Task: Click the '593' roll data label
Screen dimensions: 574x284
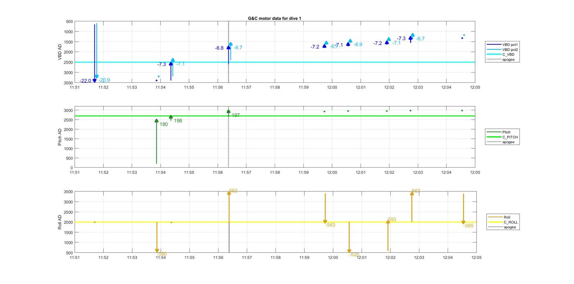Action: pyautogui.click(x=392, y=220)
